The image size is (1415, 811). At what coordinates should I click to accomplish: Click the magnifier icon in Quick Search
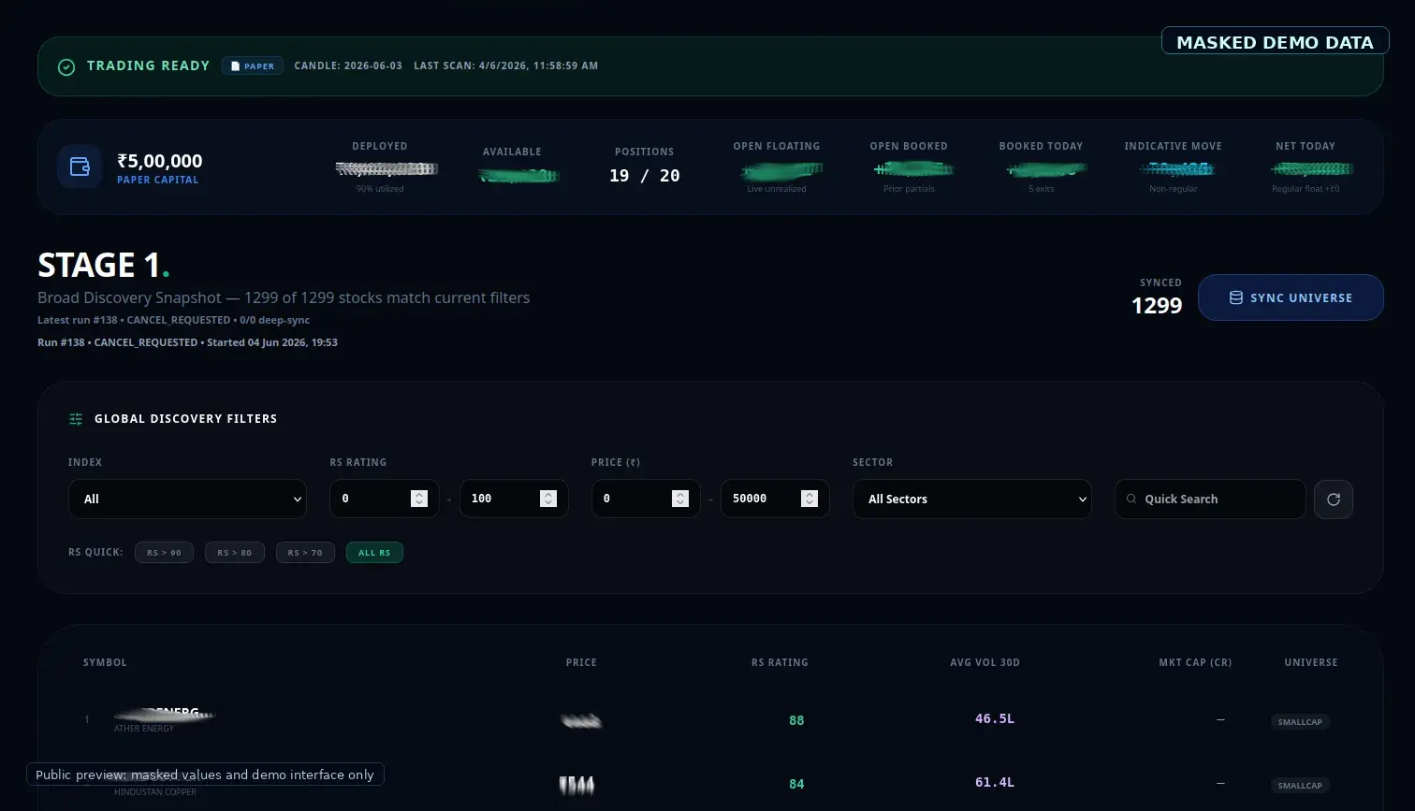[1131, 500]
